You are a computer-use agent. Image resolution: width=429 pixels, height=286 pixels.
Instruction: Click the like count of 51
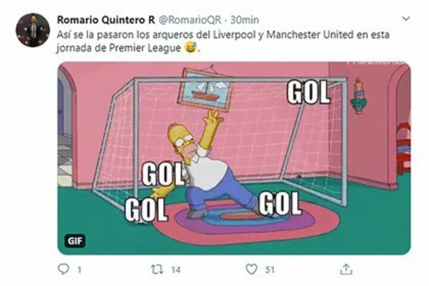click(270, 270)
